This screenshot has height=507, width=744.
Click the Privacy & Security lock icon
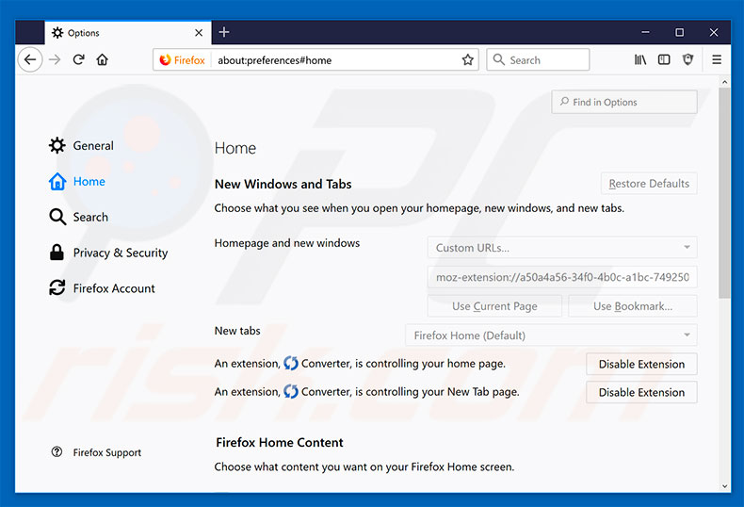[57, 253]
